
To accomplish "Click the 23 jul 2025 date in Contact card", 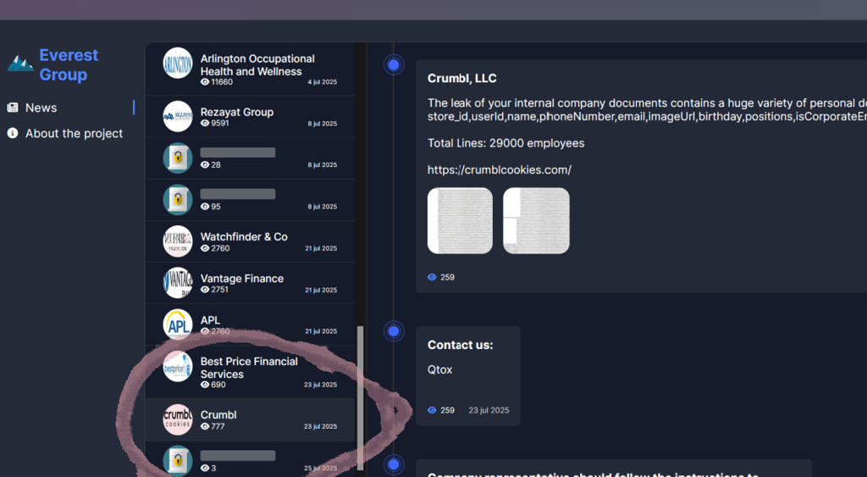I will 489,410.
